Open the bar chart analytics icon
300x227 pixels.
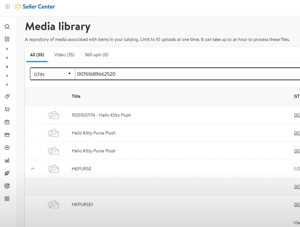(x=7, y=160)
